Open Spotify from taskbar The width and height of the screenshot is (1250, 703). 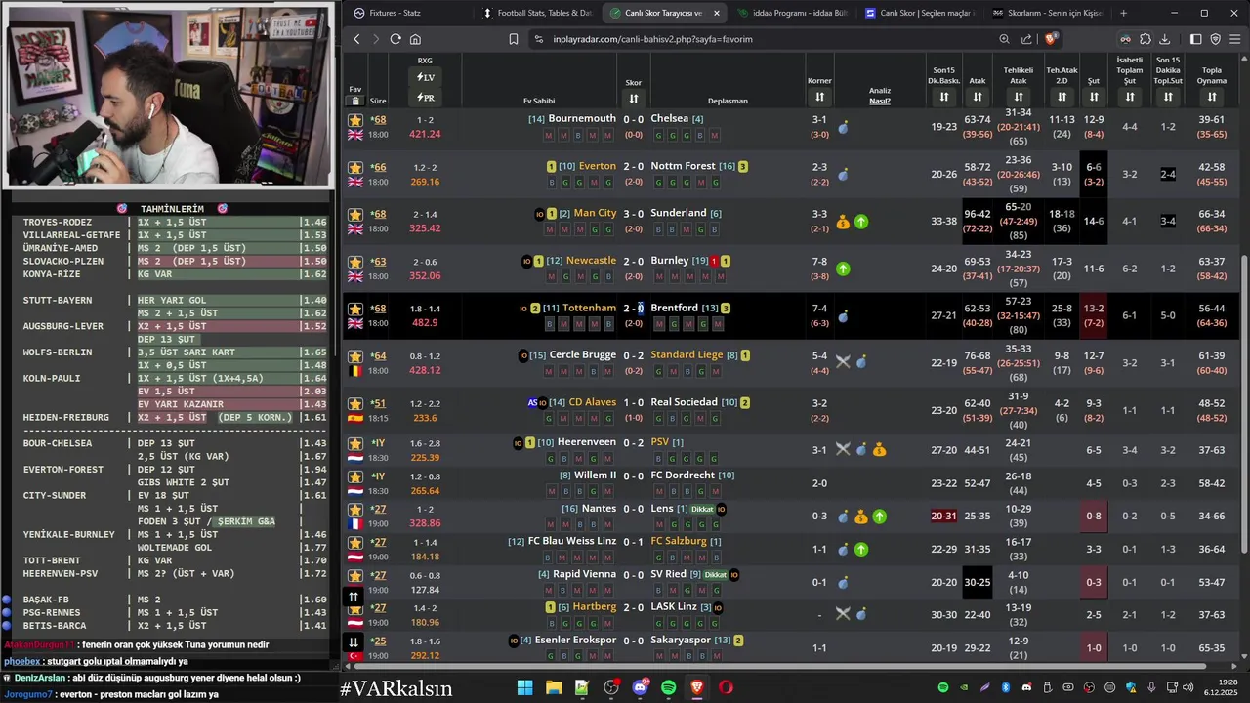(x=669, y=687)
